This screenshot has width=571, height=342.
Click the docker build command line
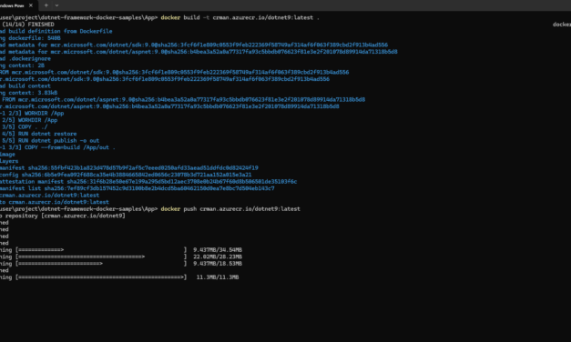point(159,17)
